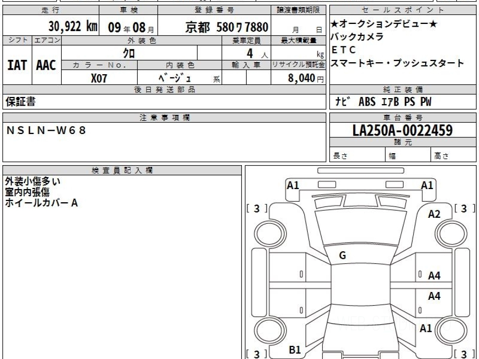Select the chassis number LA250A-0022459
The image size is (479, 359).
click(x=402, y=130)
